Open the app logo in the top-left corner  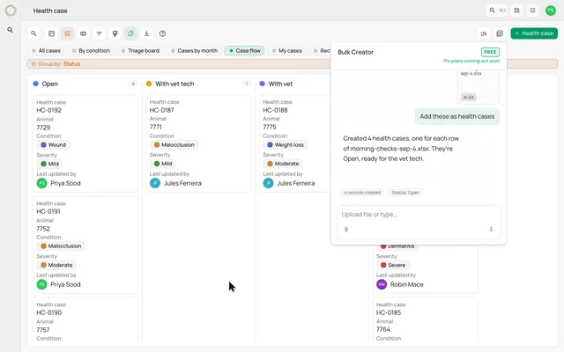[11, 11]
